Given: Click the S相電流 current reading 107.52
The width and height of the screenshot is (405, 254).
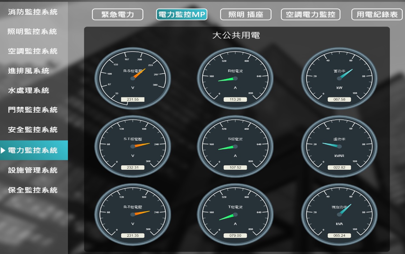Looking at the screenshot, I should tap(236, 167).
